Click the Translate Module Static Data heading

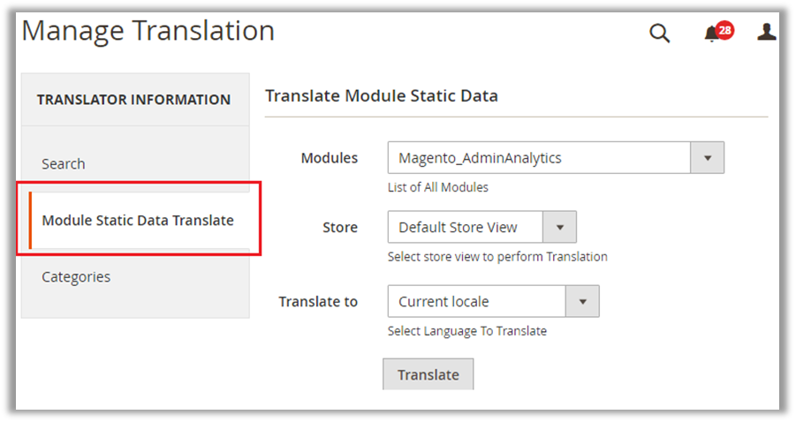point(382,95)
